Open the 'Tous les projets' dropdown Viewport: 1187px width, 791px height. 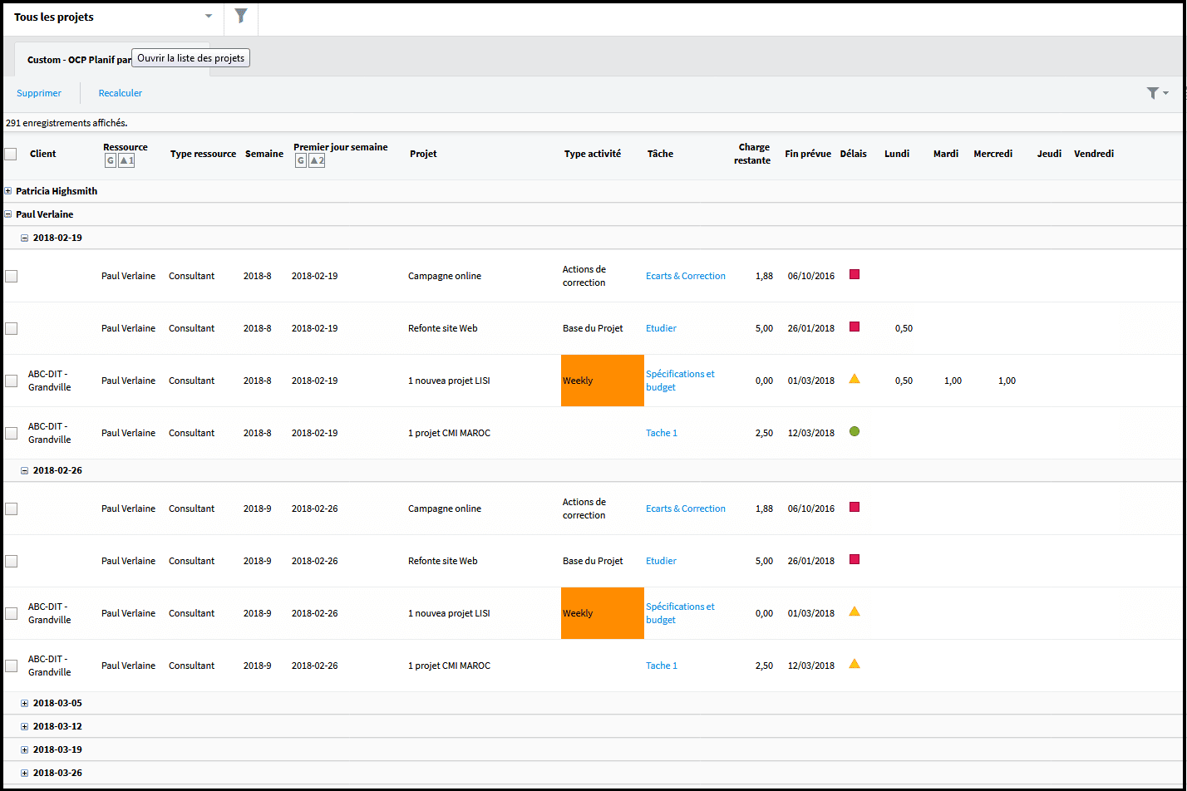(208, 17)
